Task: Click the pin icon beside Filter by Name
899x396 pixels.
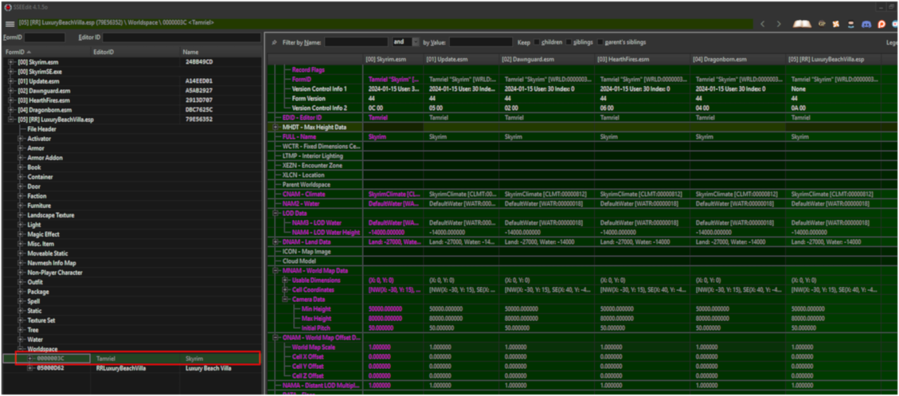Action: point(274,42)
